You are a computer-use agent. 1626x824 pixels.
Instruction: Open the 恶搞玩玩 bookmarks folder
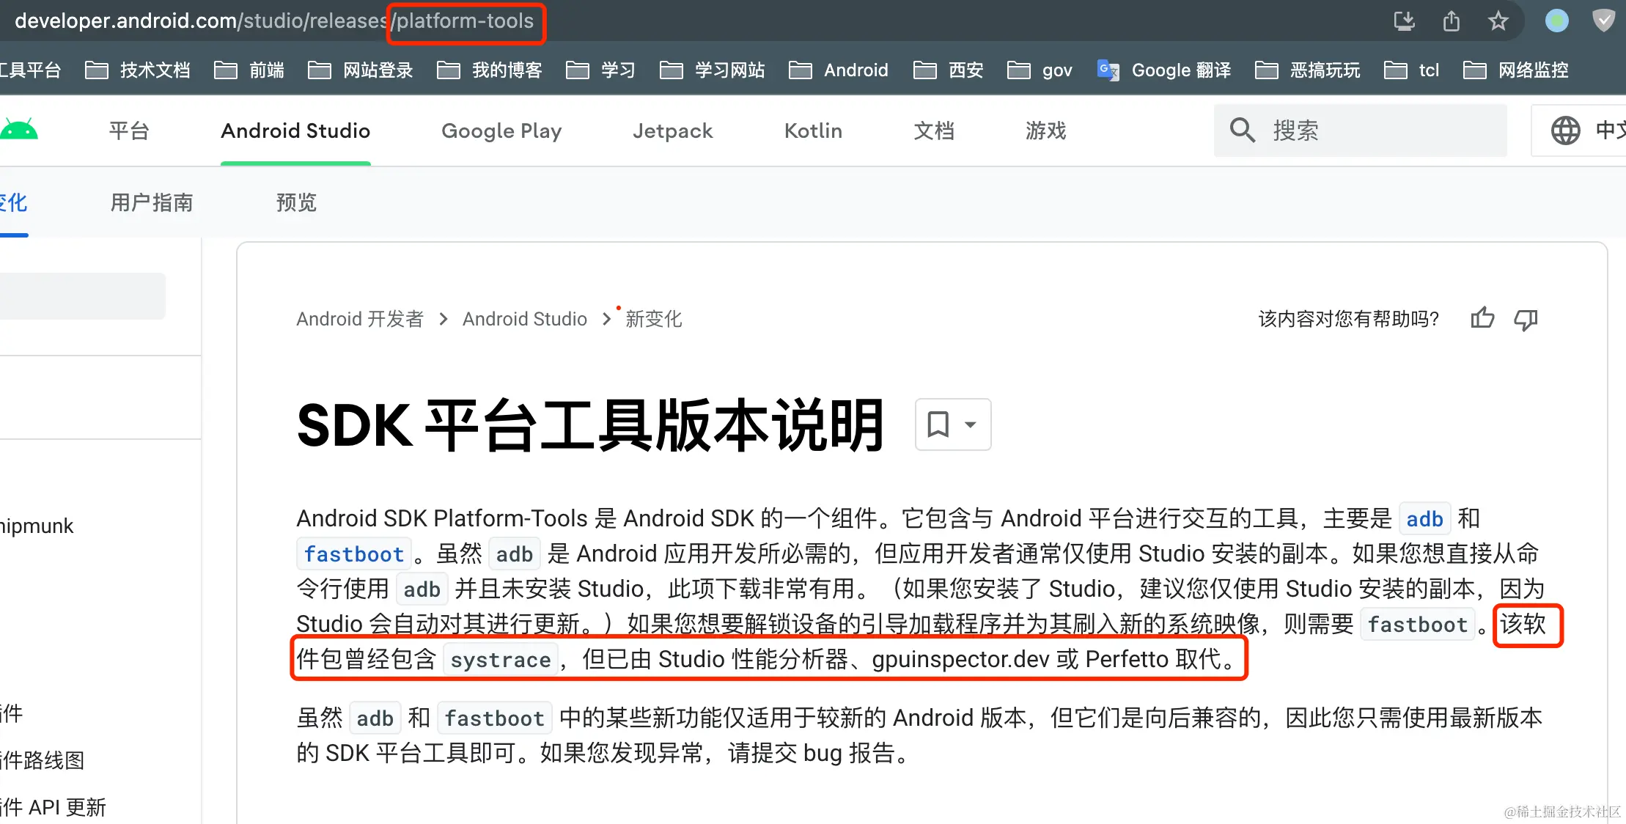[x=1325, y=70]
